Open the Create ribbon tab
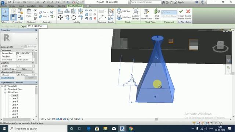This screenshot has width=235, height=132. tap(12, 6)
